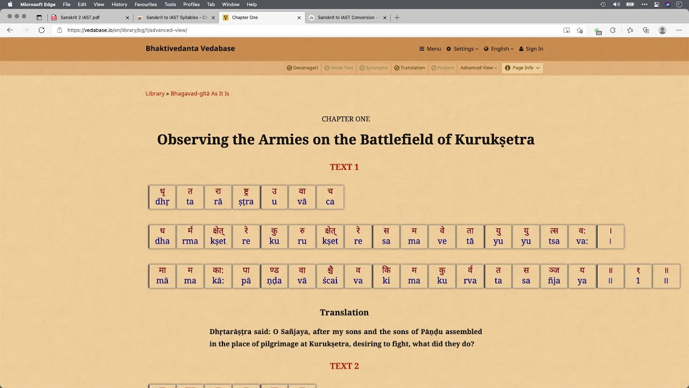Click the 'tsa' syllable tile

coord(554,237)
